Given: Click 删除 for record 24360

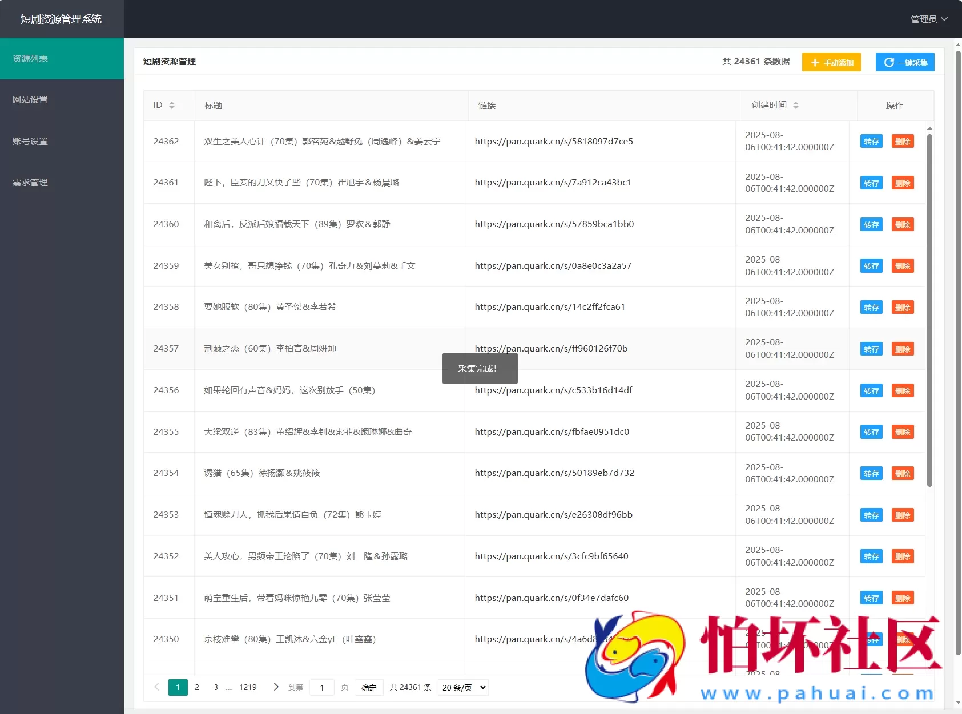Looking at the screenshot, I should pyautogui.click(x=903, y=224).
